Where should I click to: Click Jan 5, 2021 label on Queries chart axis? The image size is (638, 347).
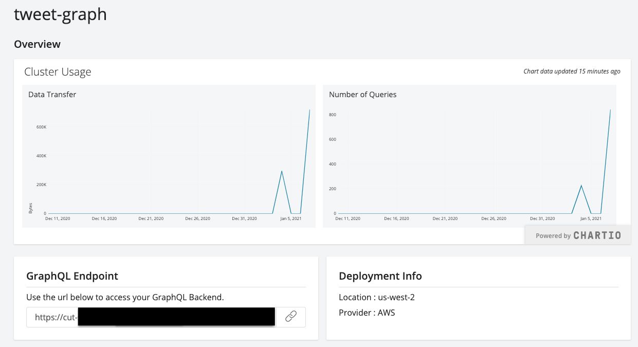[591, 218]
